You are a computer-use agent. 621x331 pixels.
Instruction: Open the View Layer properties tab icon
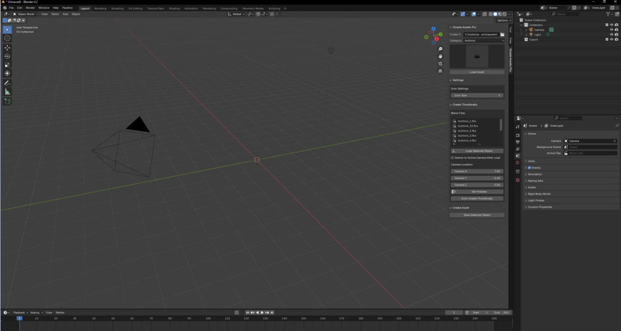(x=518, y=149)
